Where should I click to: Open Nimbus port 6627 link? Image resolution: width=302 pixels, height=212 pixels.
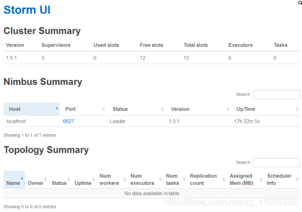tap(68, 121)
